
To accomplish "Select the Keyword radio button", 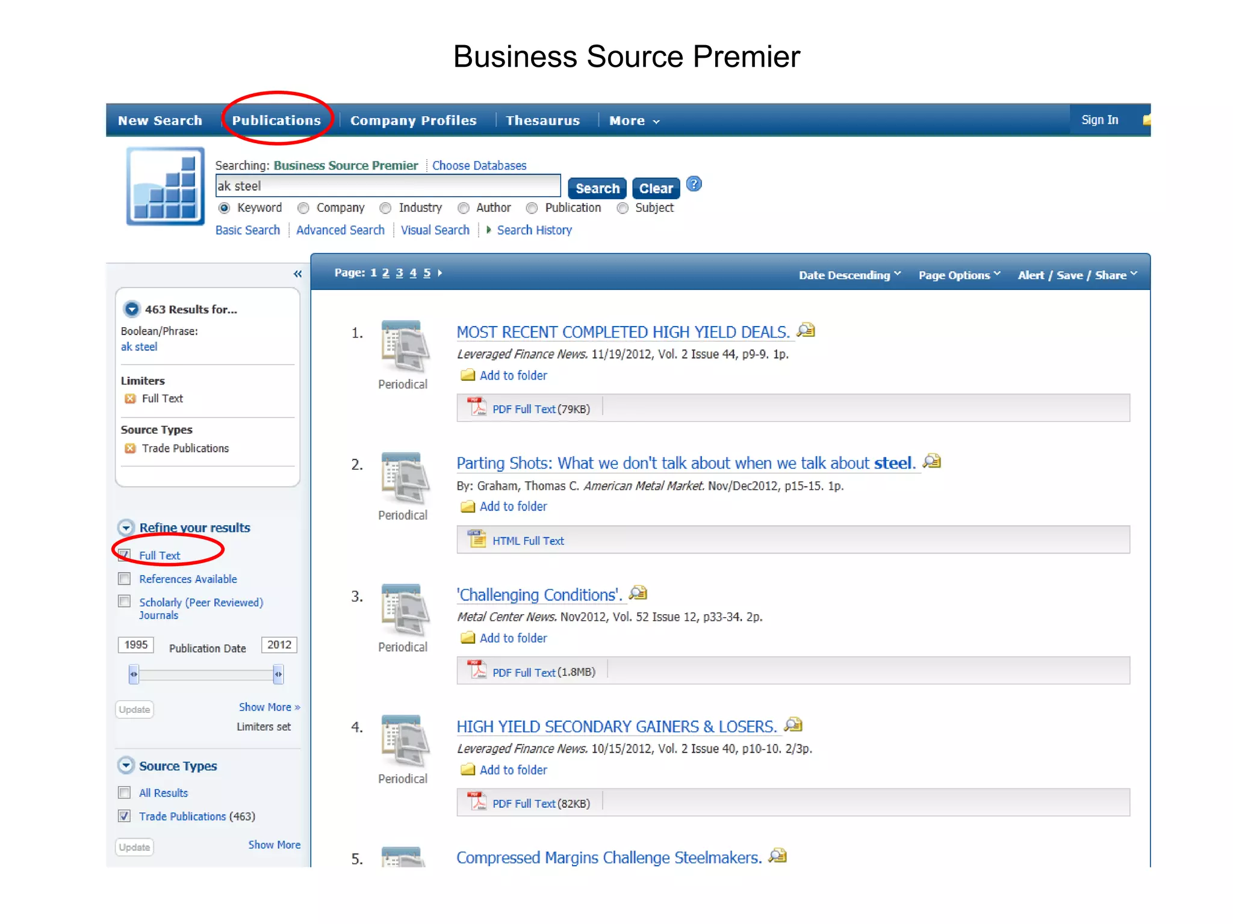I will pyautogui.click(x=225, y=208).
